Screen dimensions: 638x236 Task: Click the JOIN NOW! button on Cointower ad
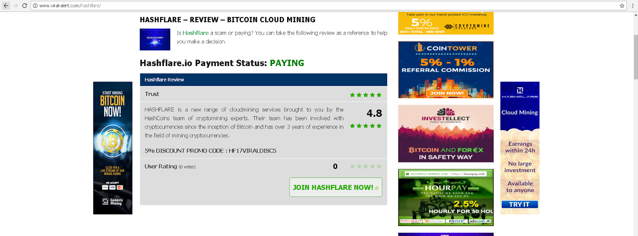[447, 93]
